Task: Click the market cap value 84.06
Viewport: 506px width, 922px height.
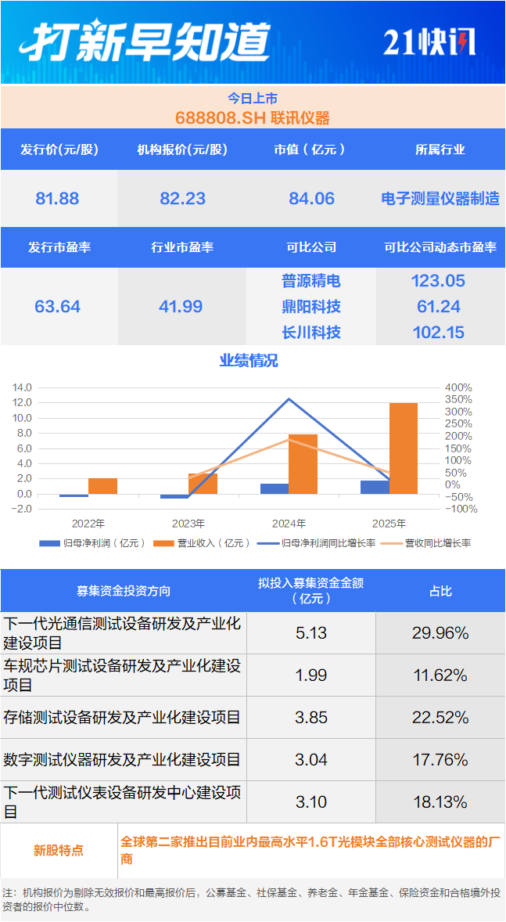Action: click(311, 199)
